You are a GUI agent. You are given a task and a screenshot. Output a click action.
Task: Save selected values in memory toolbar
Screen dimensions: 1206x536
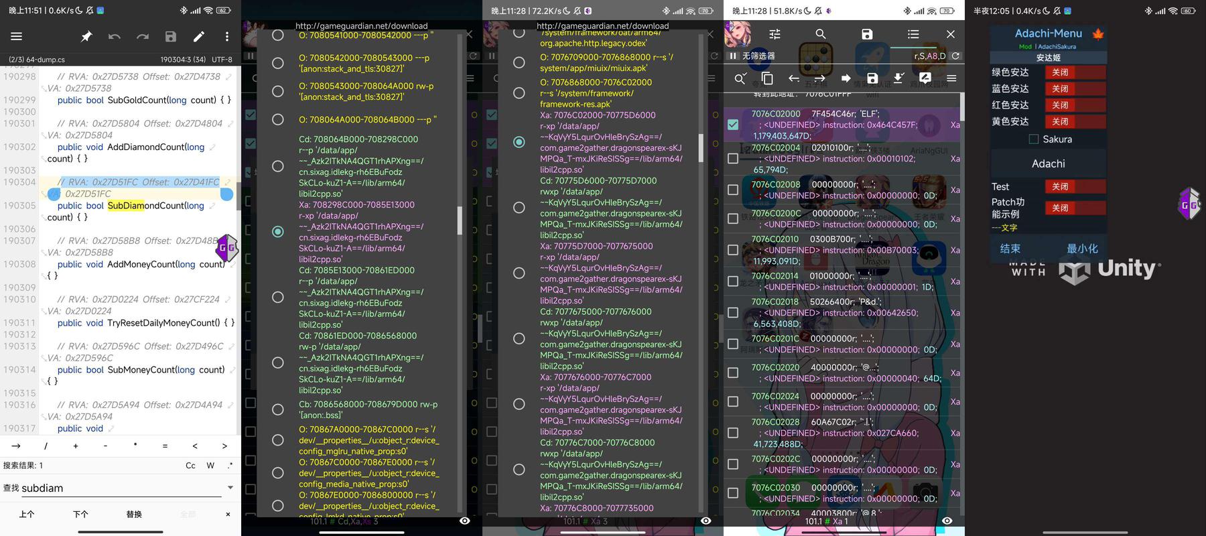[872, 78]
